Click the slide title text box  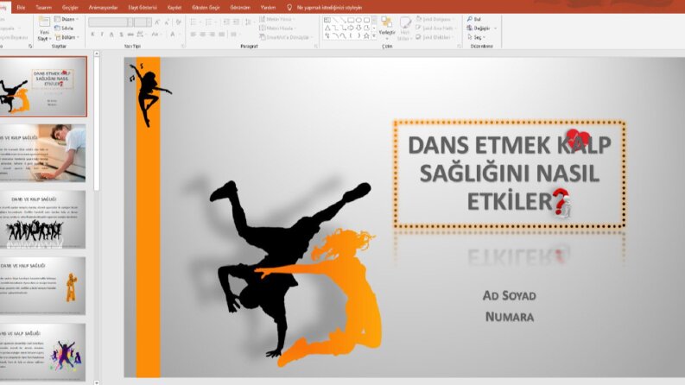(510, 174)
